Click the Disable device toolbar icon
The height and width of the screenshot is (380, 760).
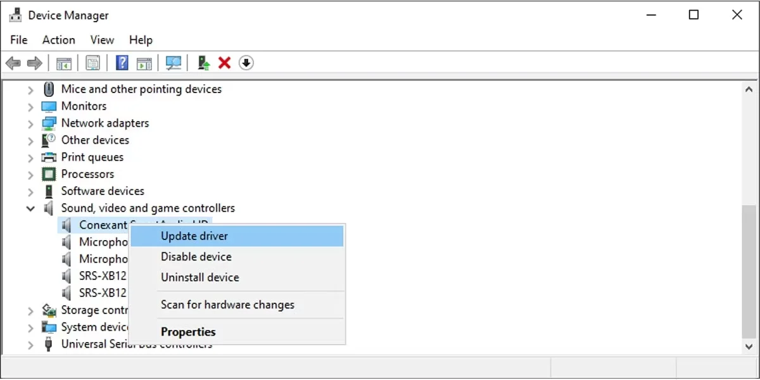click(x=246, y=63)
